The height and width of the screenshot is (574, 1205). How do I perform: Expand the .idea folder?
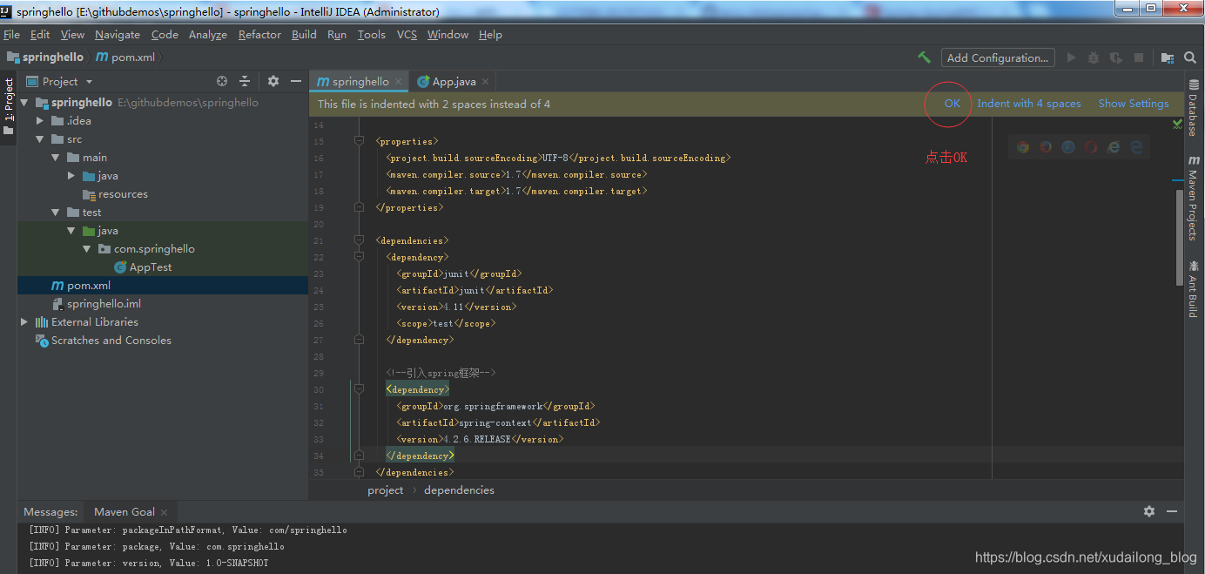click(x=40, y=121)
